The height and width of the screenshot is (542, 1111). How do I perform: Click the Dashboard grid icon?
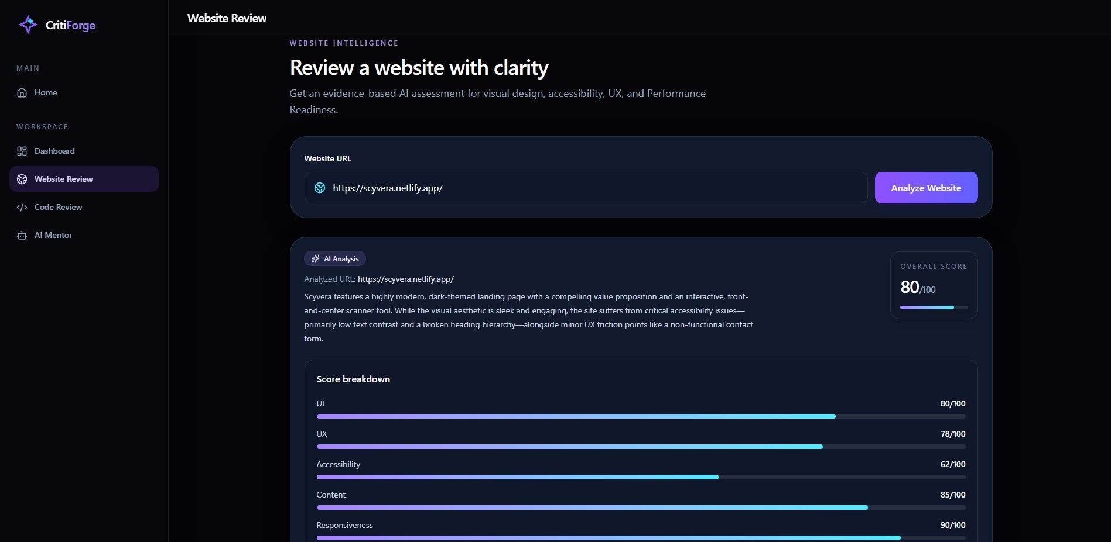[22, 151]
